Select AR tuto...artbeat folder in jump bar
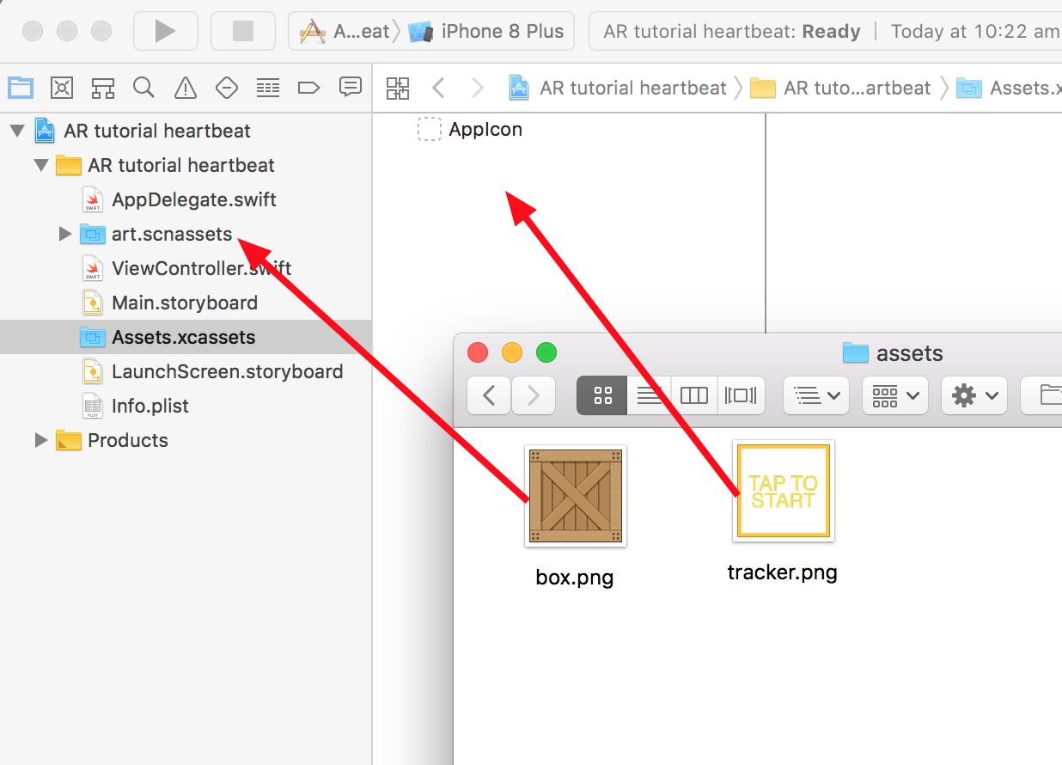Viewport: 1062px width, 765px height. click(840, 88)
